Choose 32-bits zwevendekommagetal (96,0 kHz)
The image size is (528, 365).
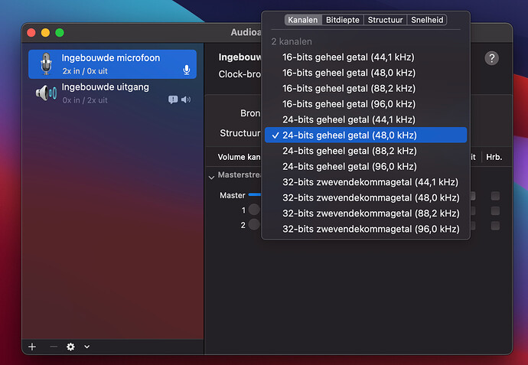pyautogui.click(x=366, y=229)
